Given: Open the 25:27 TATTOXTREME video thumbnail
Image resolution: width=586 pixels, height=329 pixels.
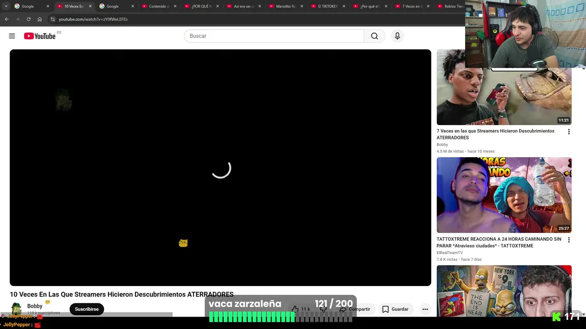Looking at the screenshot, I should pyautogui.click(x=504, y=195).
